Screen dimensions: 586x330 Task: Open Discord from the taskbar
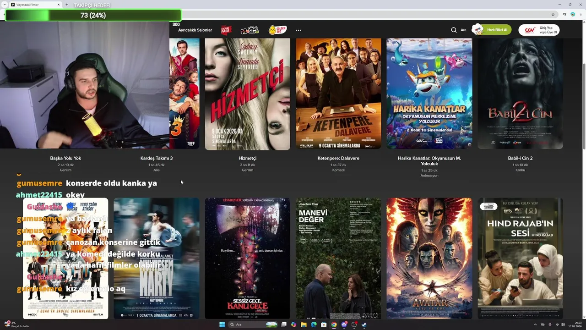point(344,324)
